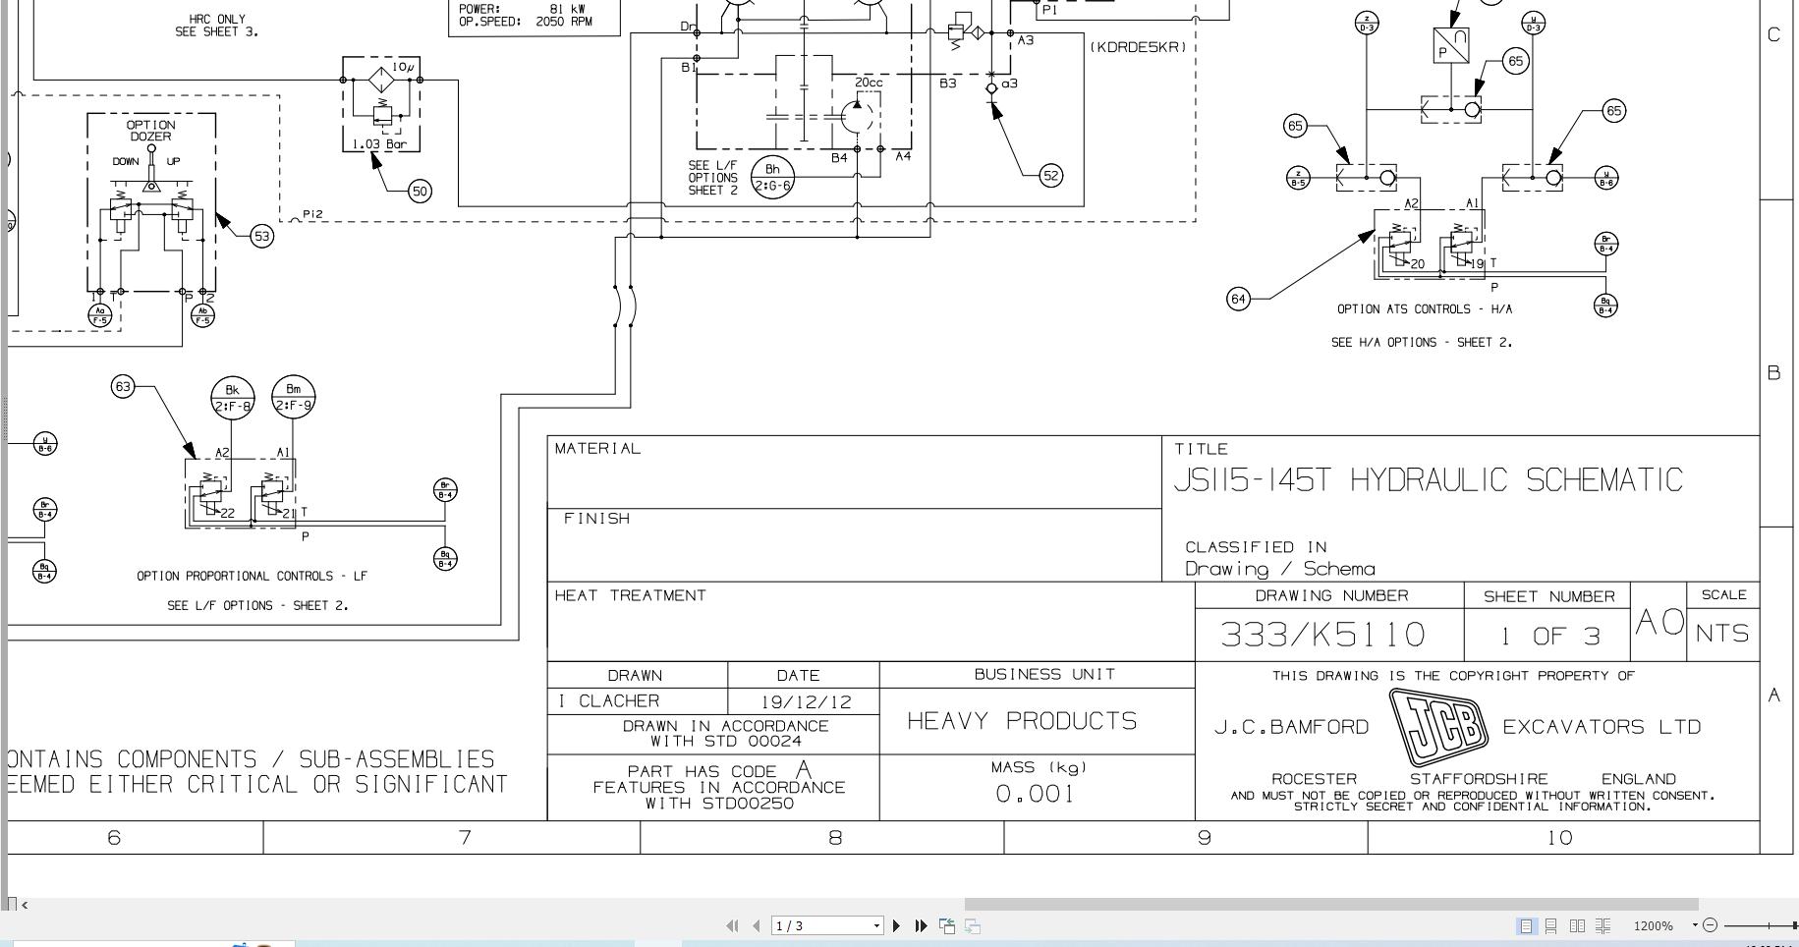Enable continuous facing pages view
The image size is (1799, 947).
click(1603, 925)
